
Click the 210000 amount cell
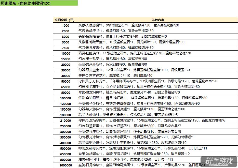(65, 120)
